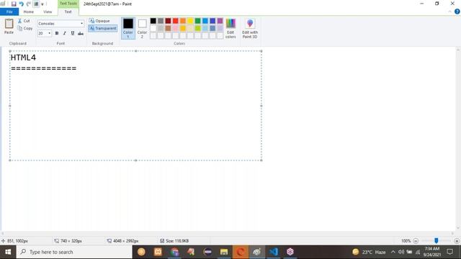Switch to the Home tab
Screen dimensions: 461x259
29,12
